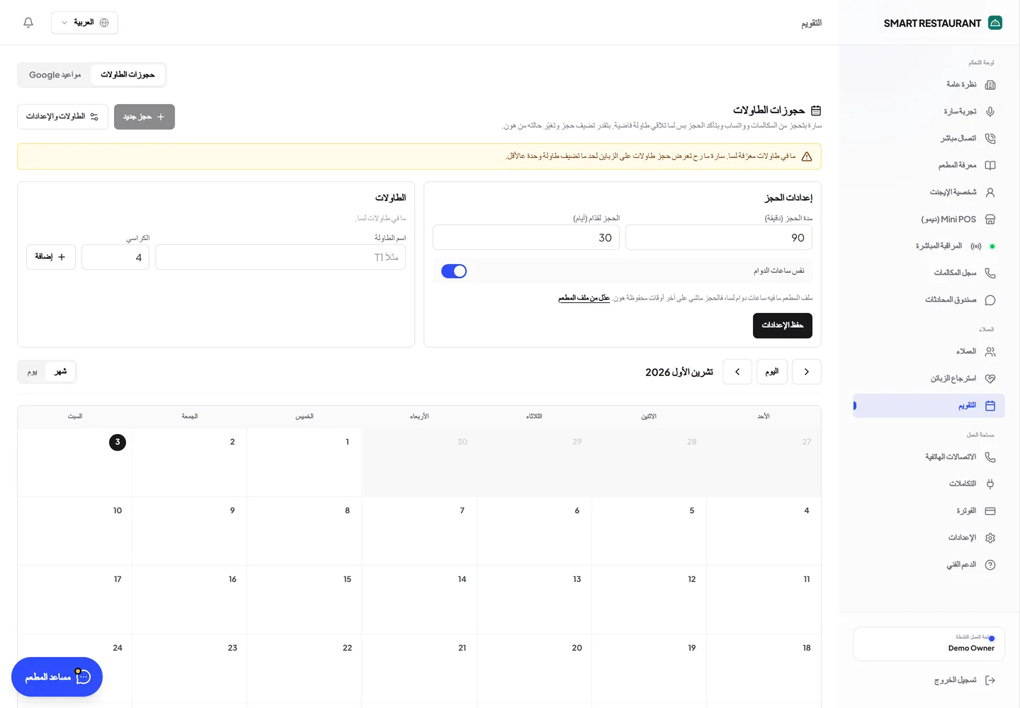Click the حجز جديد new booking button

tap(144, 117)
